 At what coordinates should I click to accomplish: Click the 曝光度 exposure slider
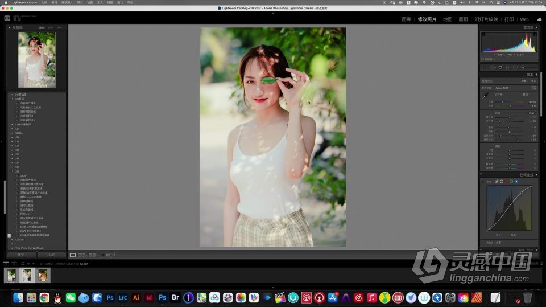click(x=510, y=117)
